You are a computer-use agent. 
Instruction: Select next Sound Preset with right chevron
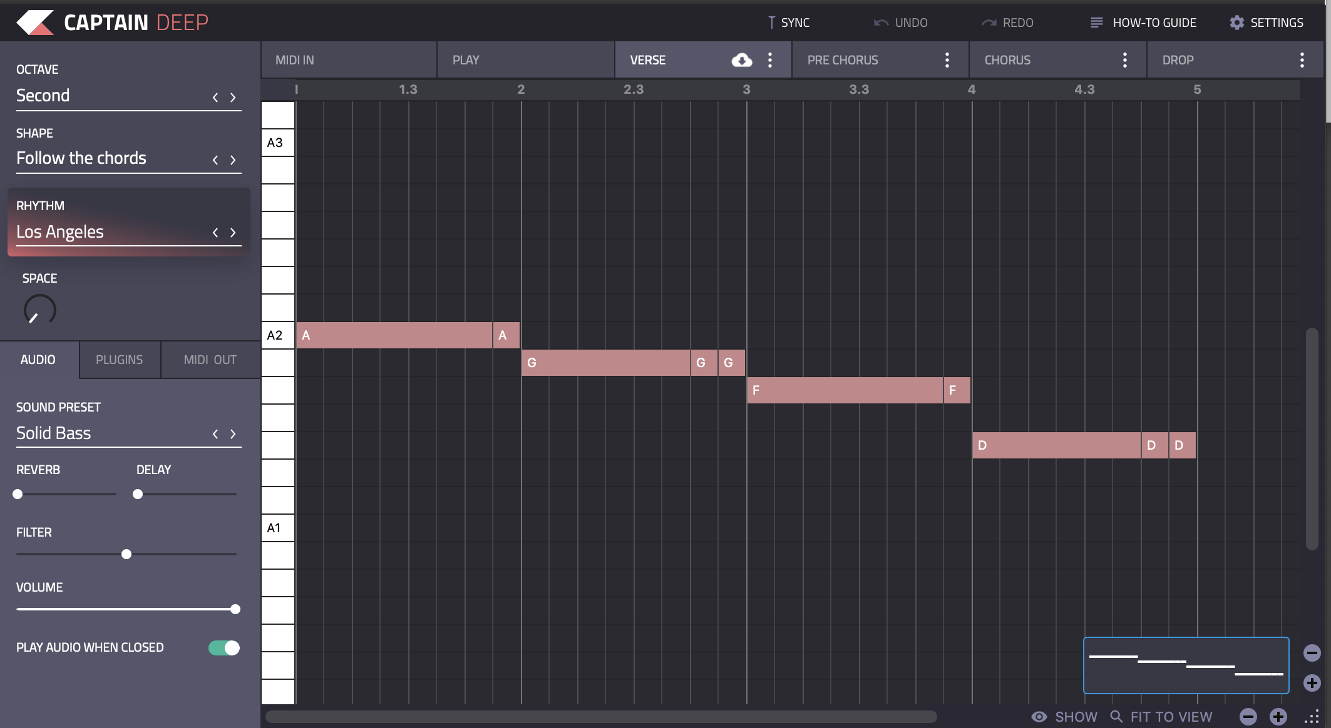click(x=233, y=434)
